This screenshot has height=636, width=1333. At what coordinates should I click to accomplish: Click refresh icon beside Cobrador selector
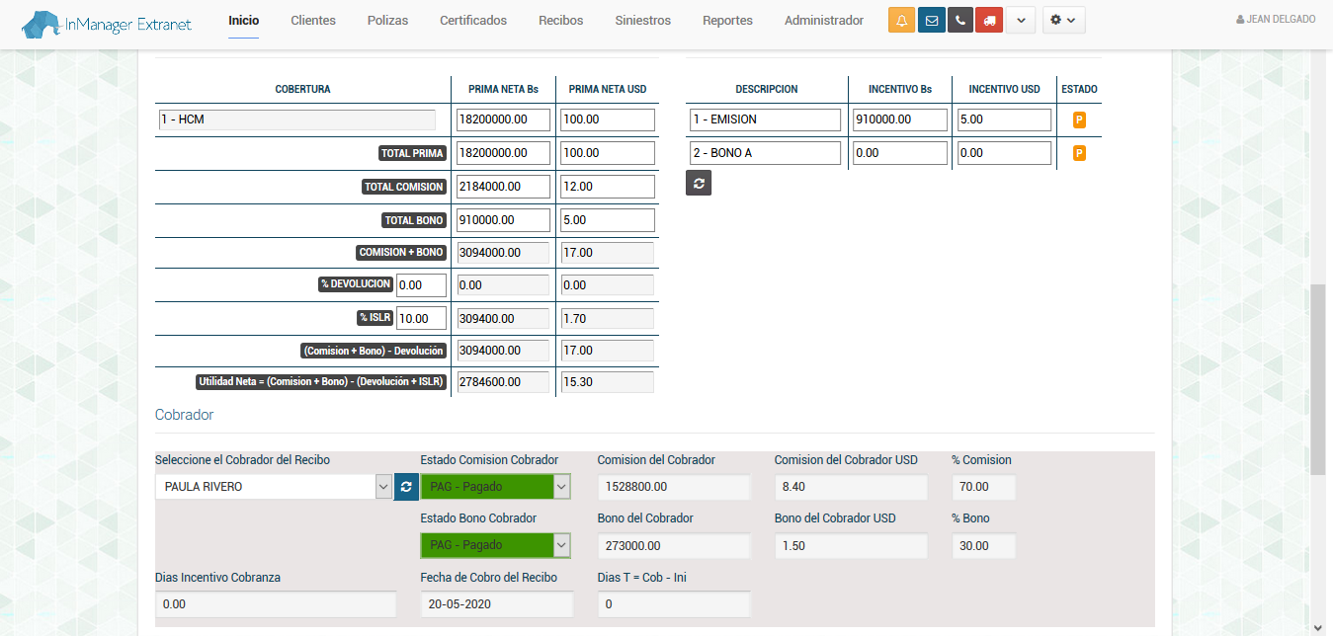(406, 487)
